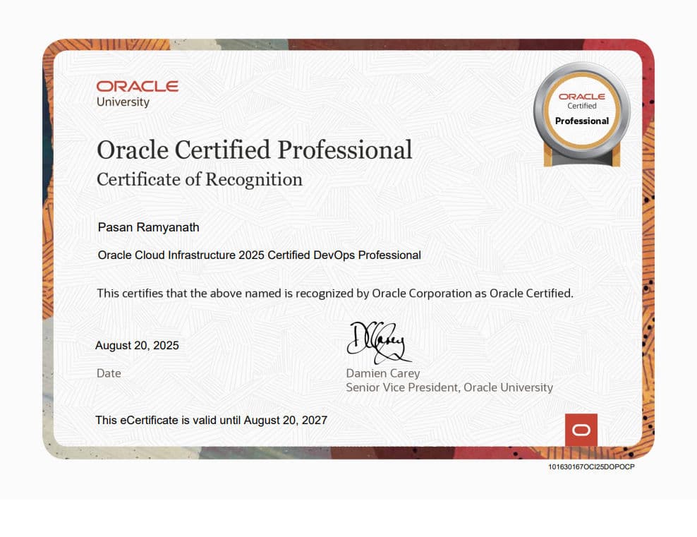Click the August 20, 2025 date text
This screenshot has height=537, width=697.
click(137, 346)
